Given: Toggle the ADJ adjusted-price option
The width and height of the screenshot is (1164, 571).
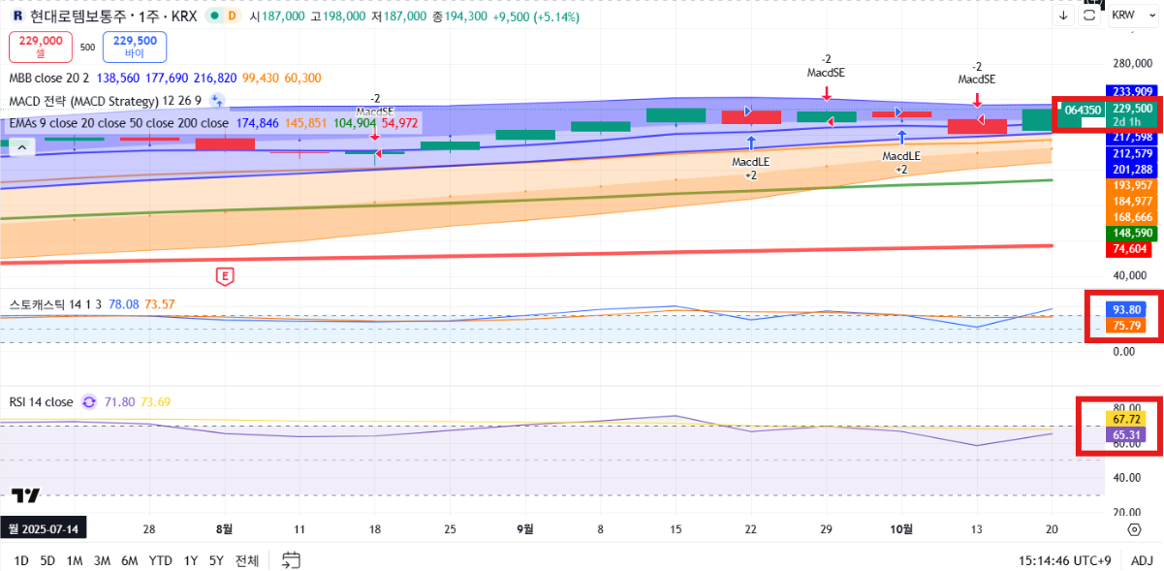Looking at the screenshot, I should (1142, 559).
